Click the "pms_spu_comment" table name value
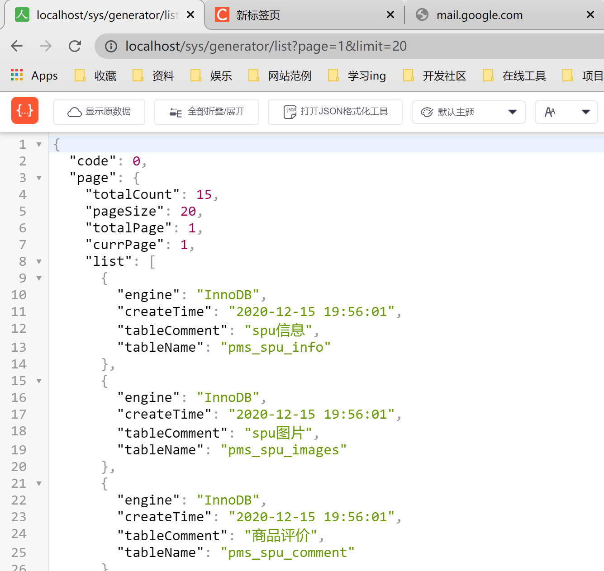Viewport: 604px width, 571px height. [x=288, y=552]
